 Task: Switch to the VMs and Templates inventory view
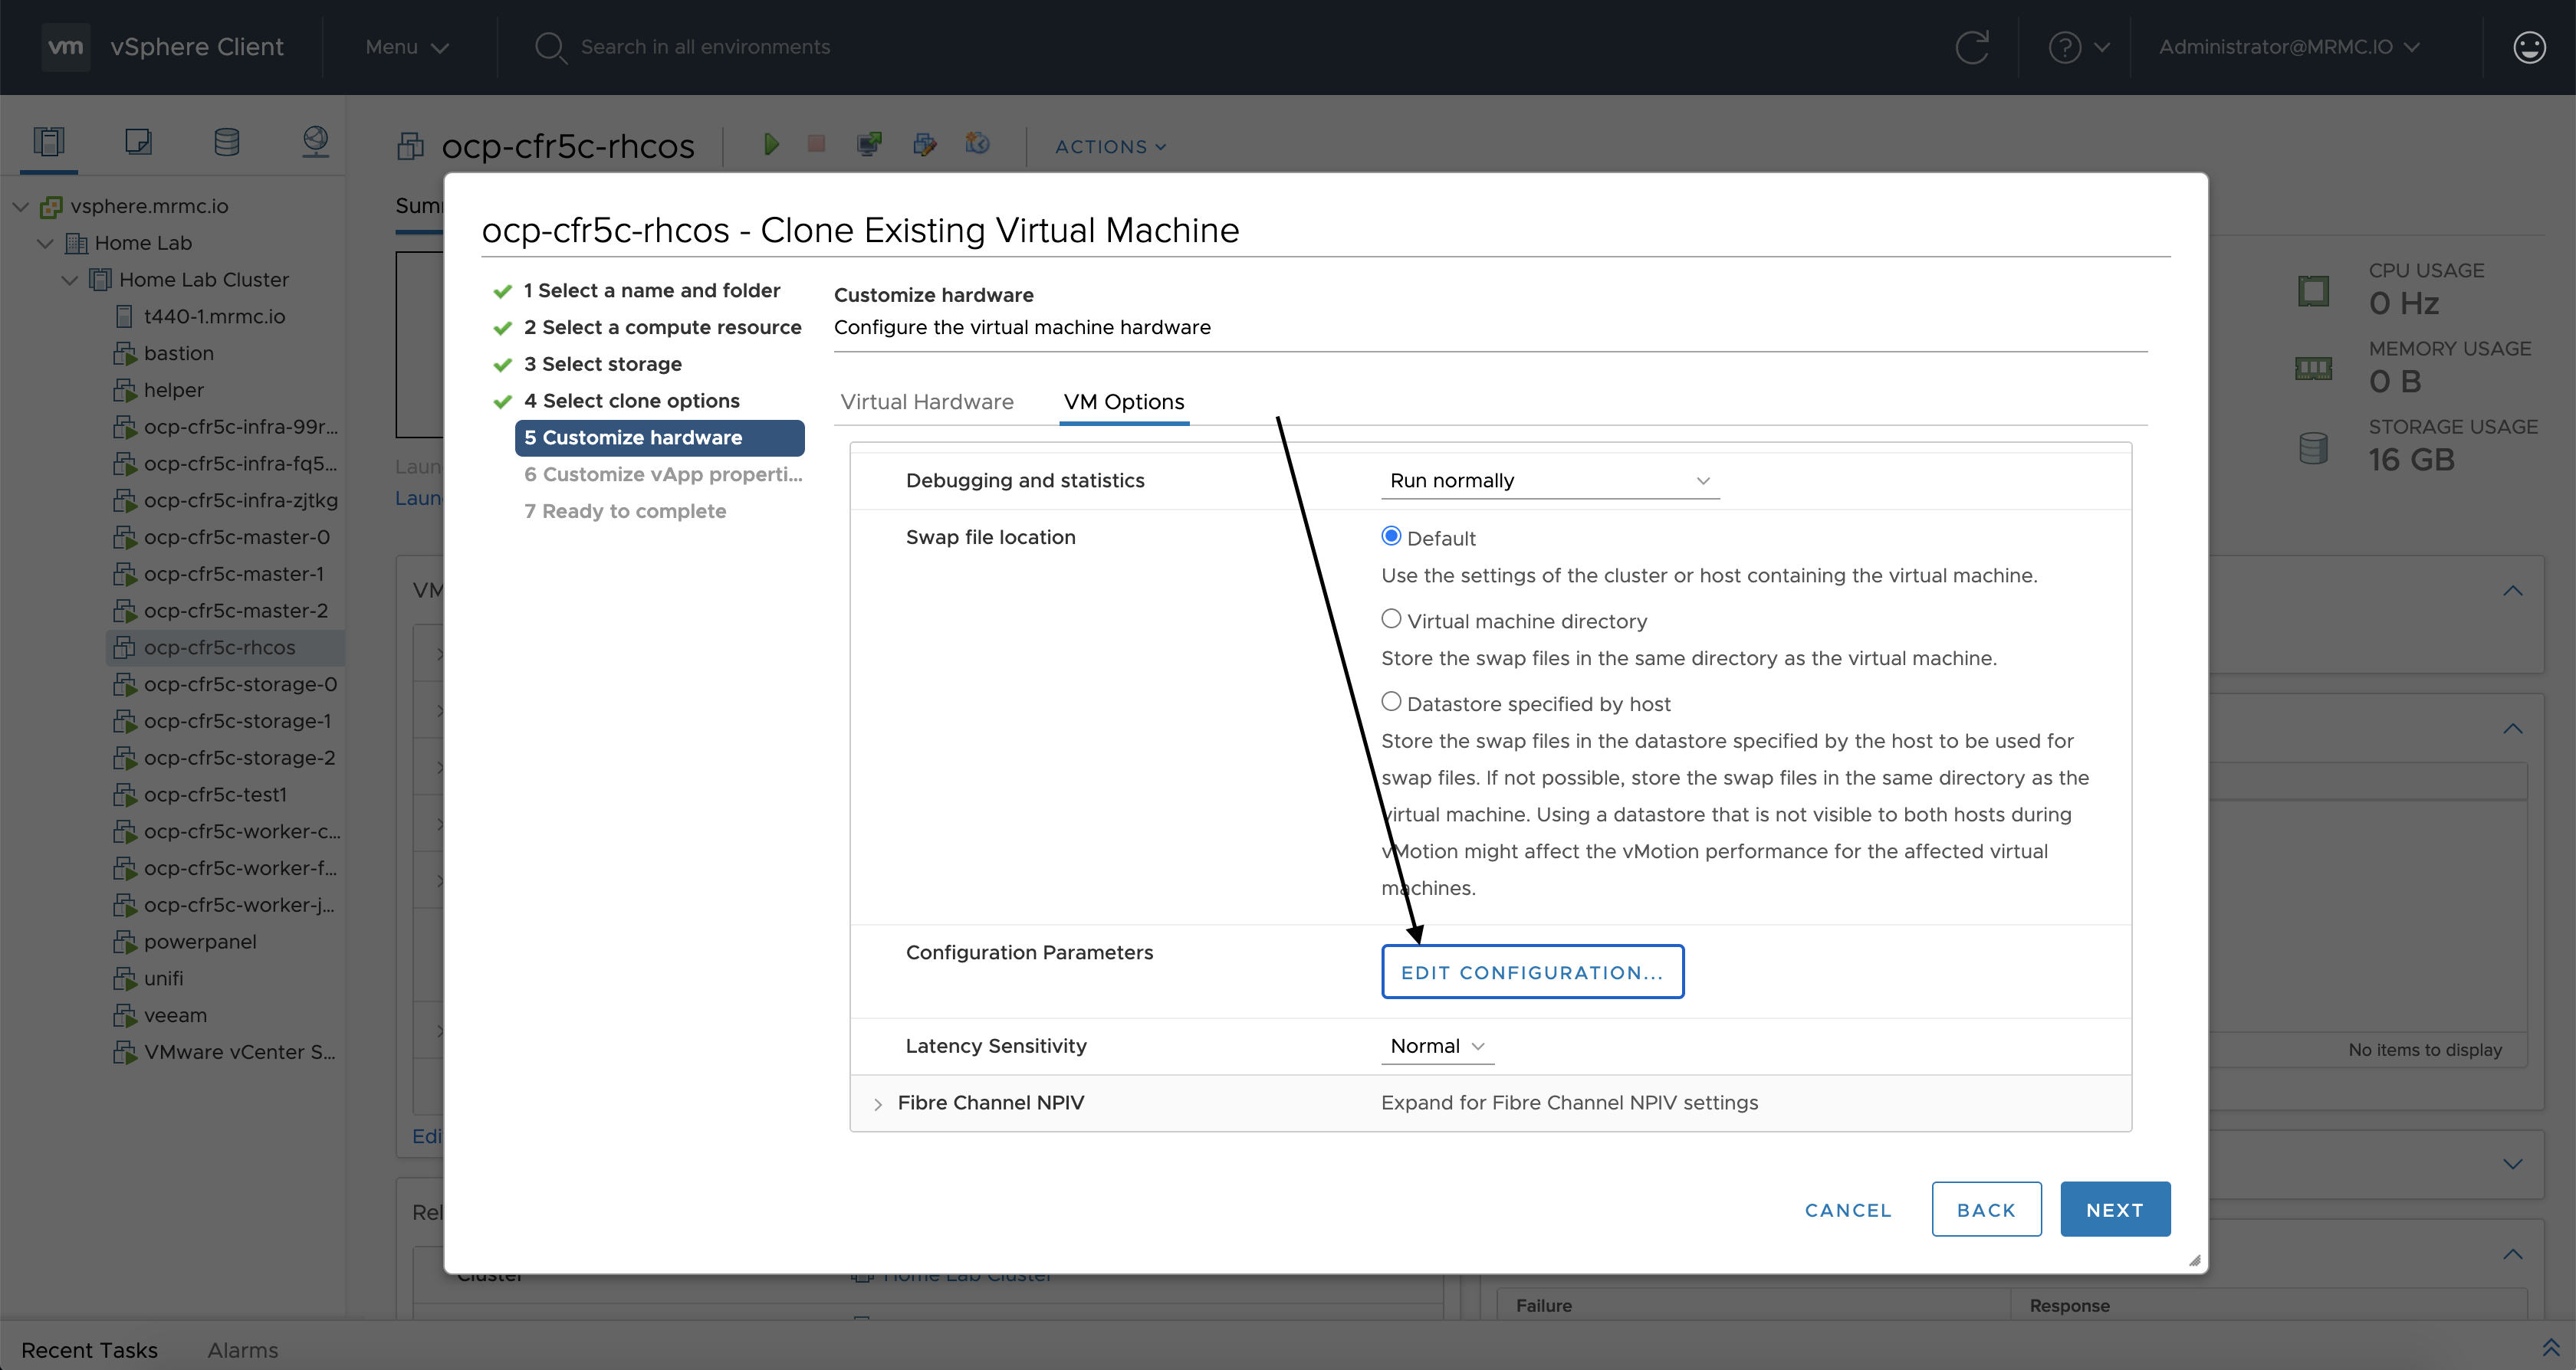point(137,140)
